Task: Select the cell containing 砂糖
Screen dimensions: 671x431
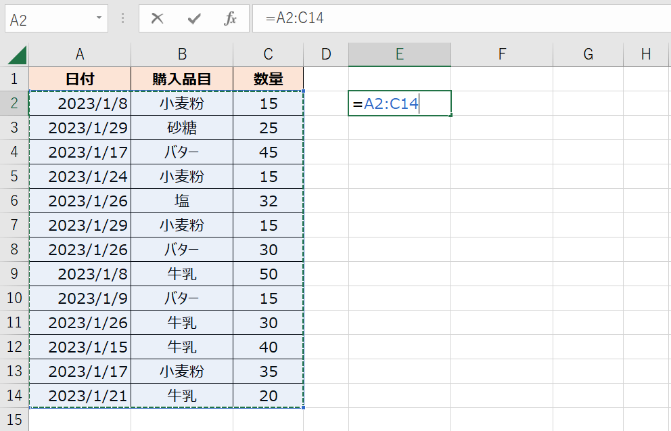Action: [182, 128]
